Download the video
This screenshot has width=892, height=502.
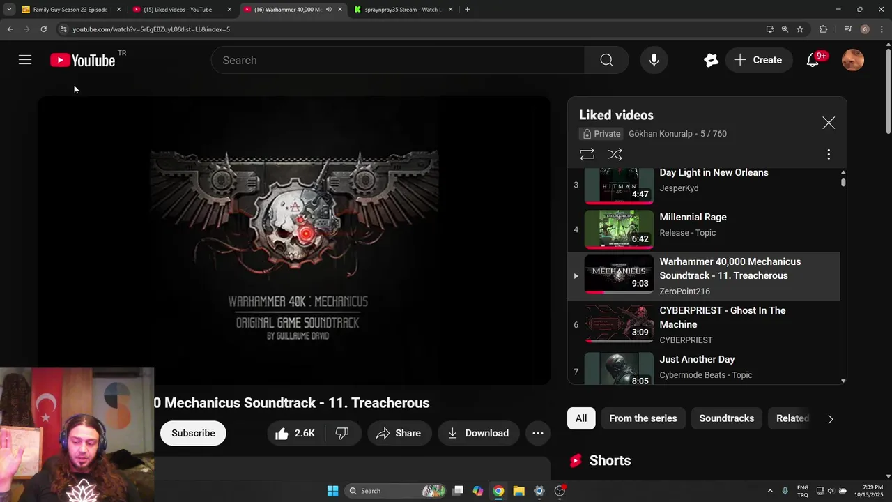(x=478, y=433)
